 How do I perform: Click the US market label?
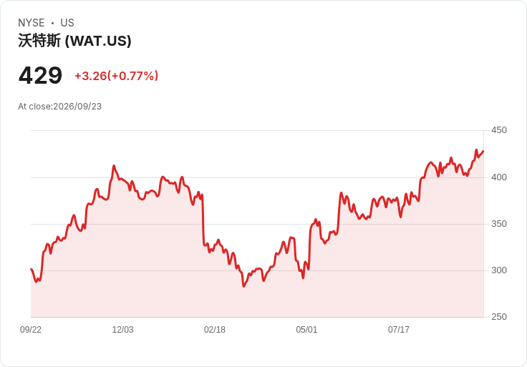(x=67, y=23)
